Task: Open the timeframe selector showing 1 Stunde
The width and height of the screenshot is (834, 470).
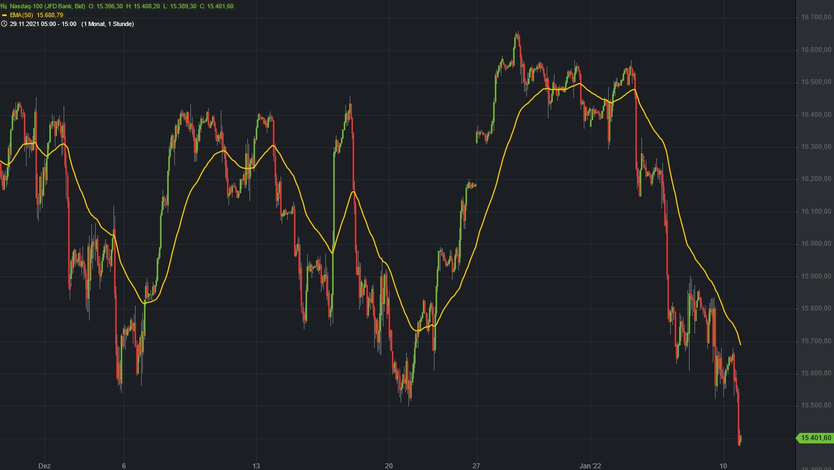Action: coord(107,23)
